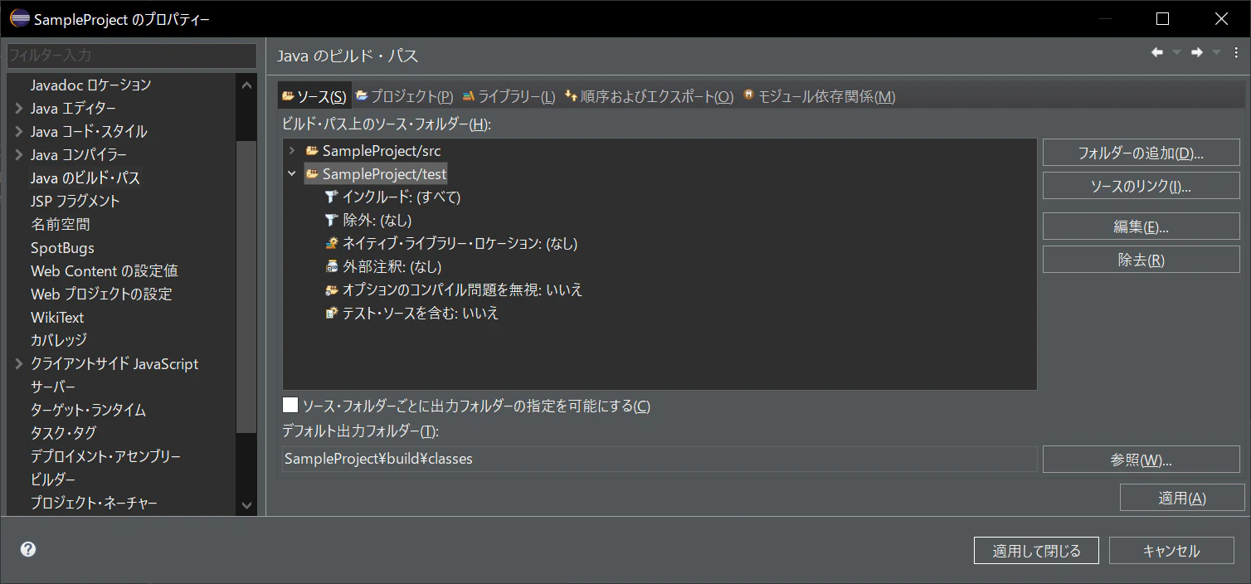Select the モジュール依存関係(M) tab

click(819, 96)
